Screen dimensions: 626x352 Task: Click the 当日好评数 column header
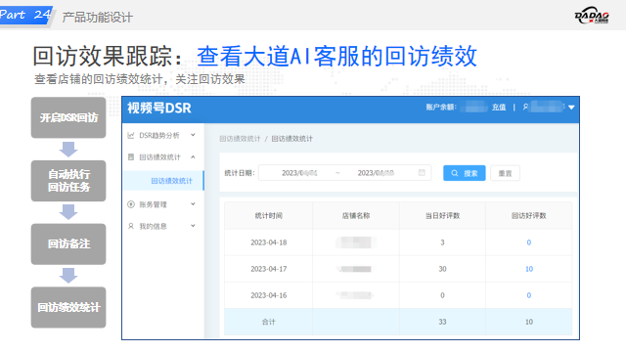click(442, 215)
